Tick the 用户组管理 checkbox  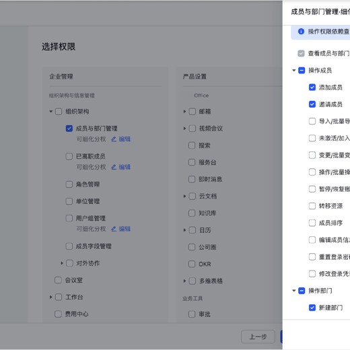(x=69, y=218)
